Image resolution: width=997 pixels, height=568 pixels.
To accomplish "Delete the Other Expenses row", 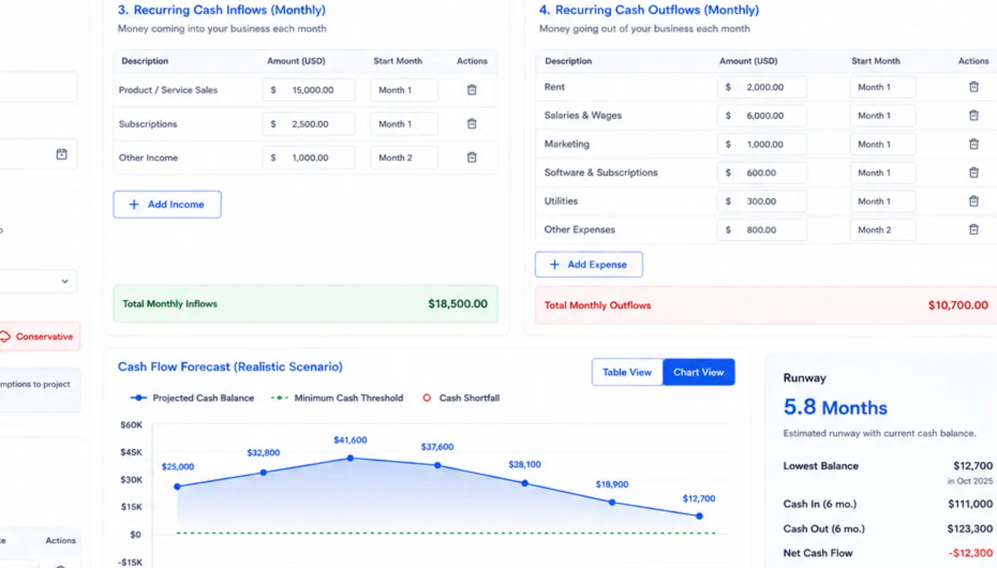I will click(973, 229).
